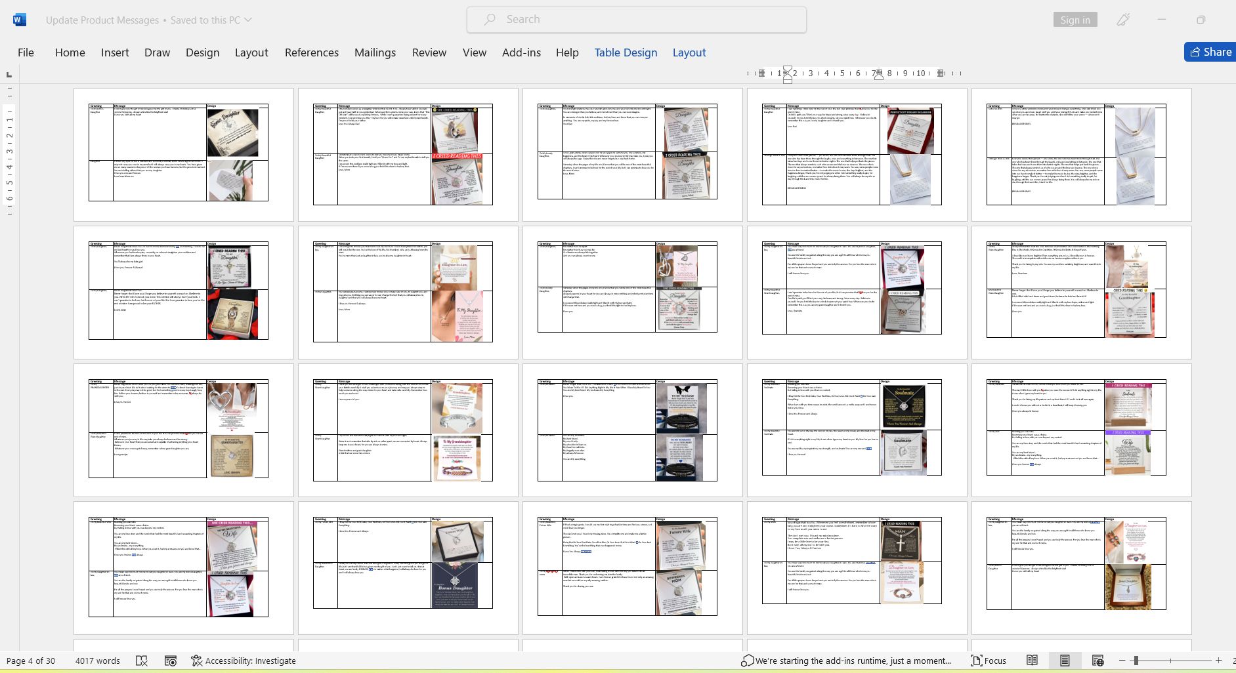Open the Mailings ribbon tab

tap(375, 52)
